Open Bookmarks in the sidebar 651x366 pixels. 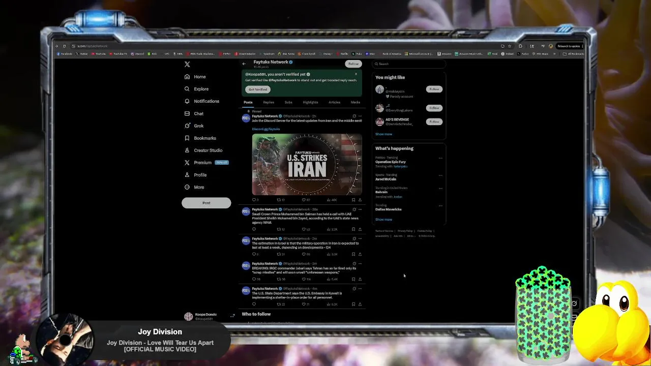pyautogui.click(x=200, y=138)
